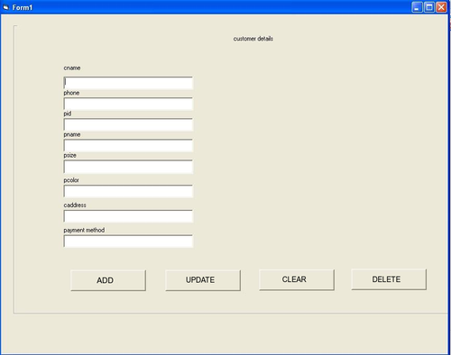Select the caddress text box
Viewport: 451px width, 355px height.
(128, 216)
